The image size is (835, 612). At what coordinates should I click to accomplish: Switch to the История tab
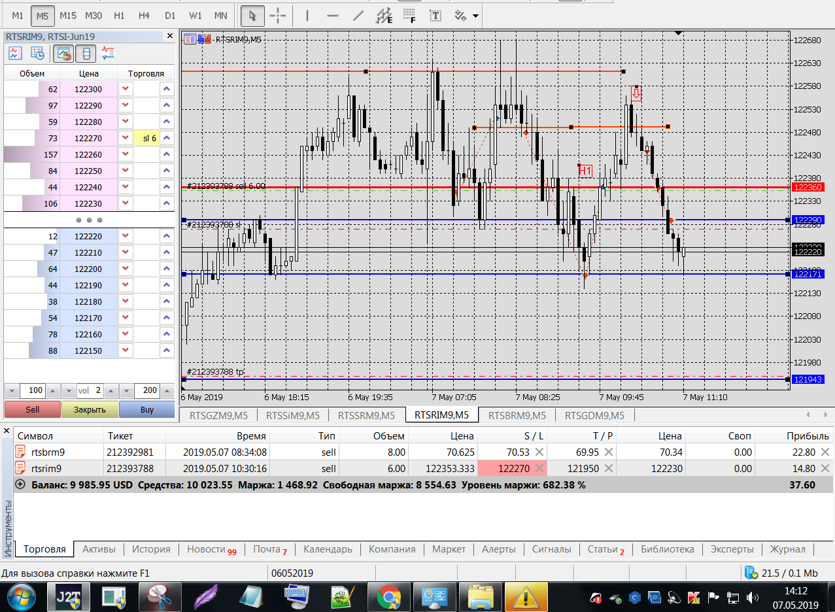pyautogui.click(x=151, y=549)
